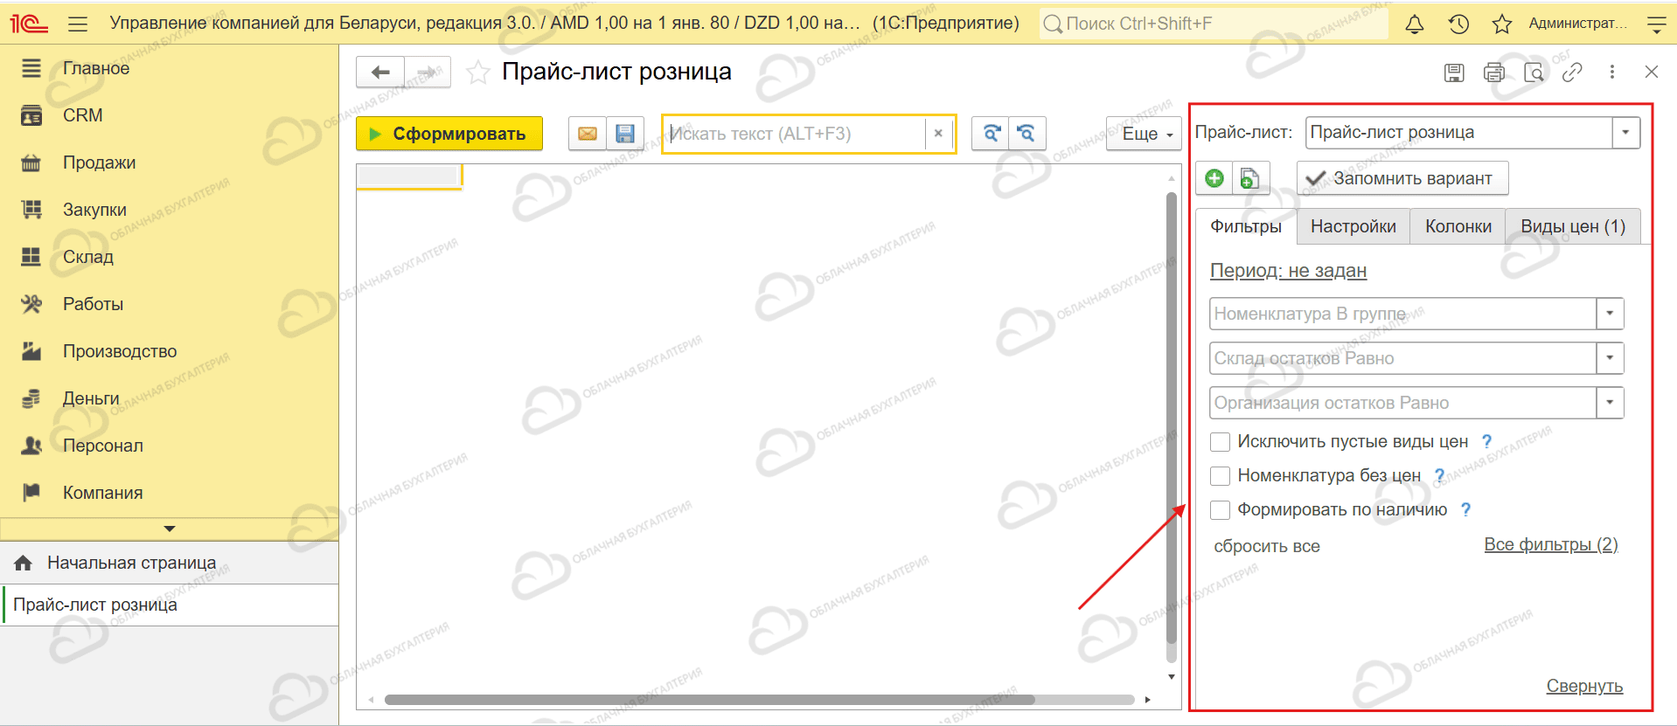The width and height of the screenshot is (1677, 726).
Task: Check Формировать по наличию option
Action: pos(1220,510)
